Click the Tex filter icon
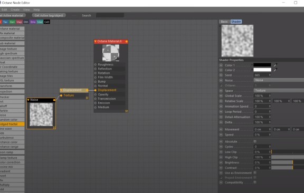The height and width of the screenshot is (193, 304). tap(5, 22)
